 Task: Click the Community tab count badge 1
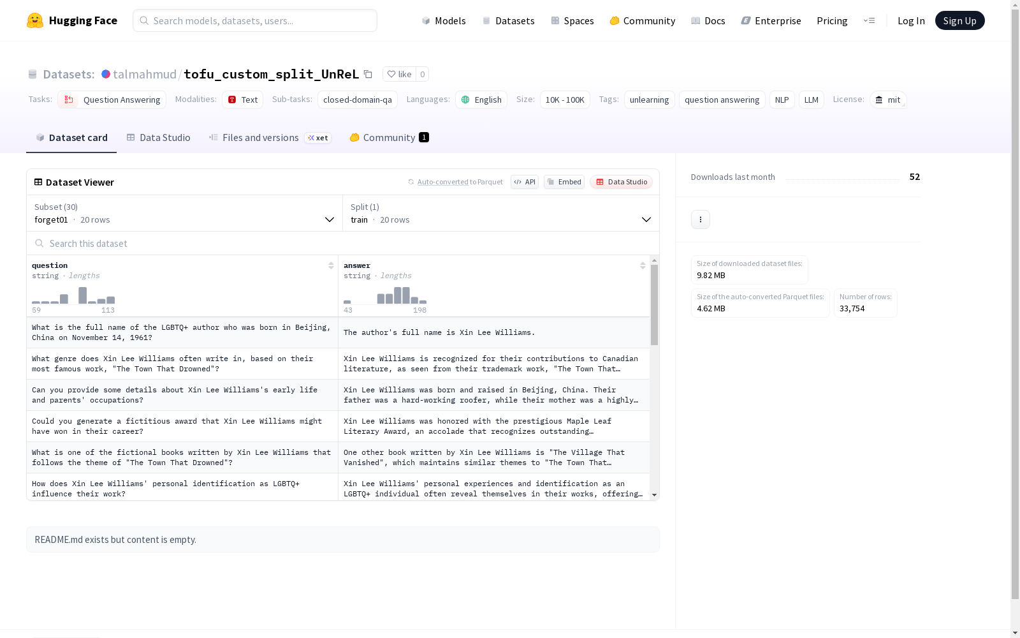pos(424,137)
